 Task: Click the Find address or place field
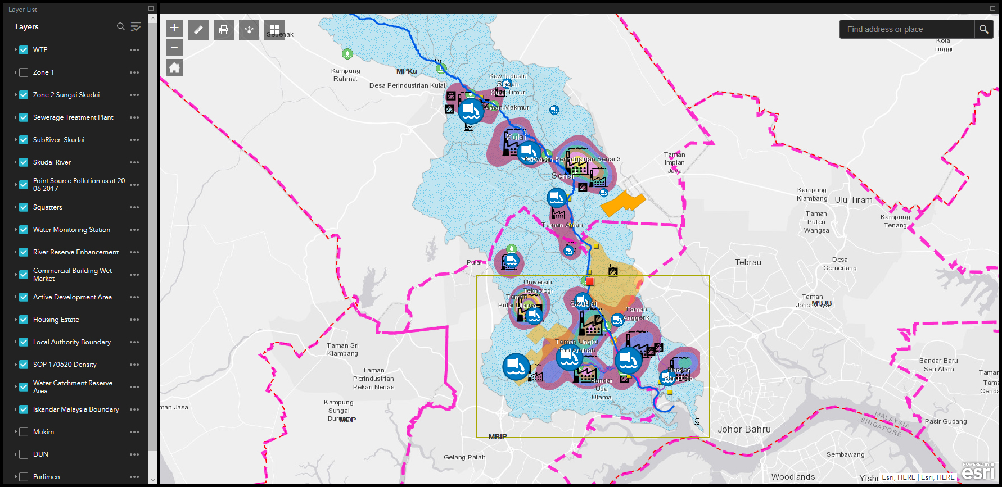click(x=906, y=29)
